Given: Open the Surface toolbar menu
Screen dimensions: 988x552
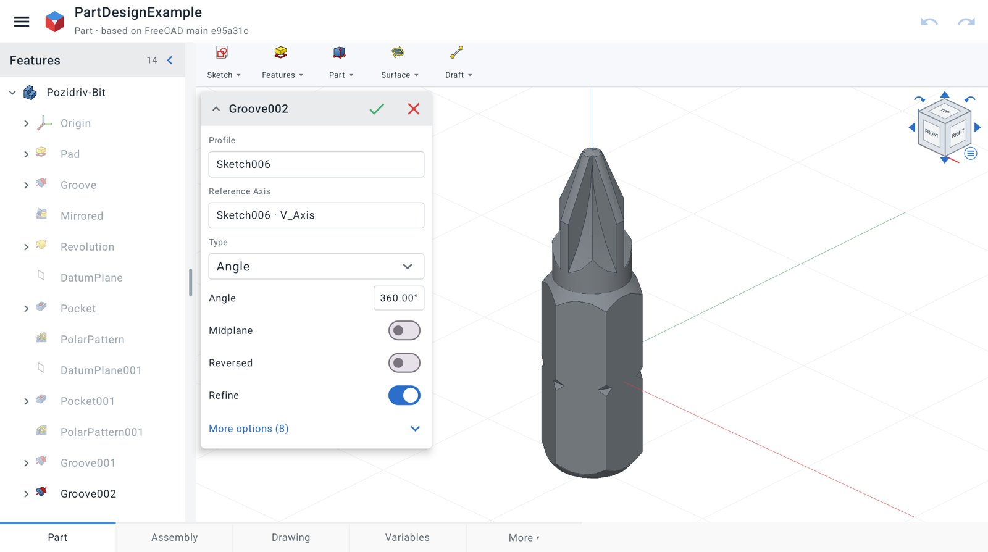Looking at the screenshot, I should (400, 62).
